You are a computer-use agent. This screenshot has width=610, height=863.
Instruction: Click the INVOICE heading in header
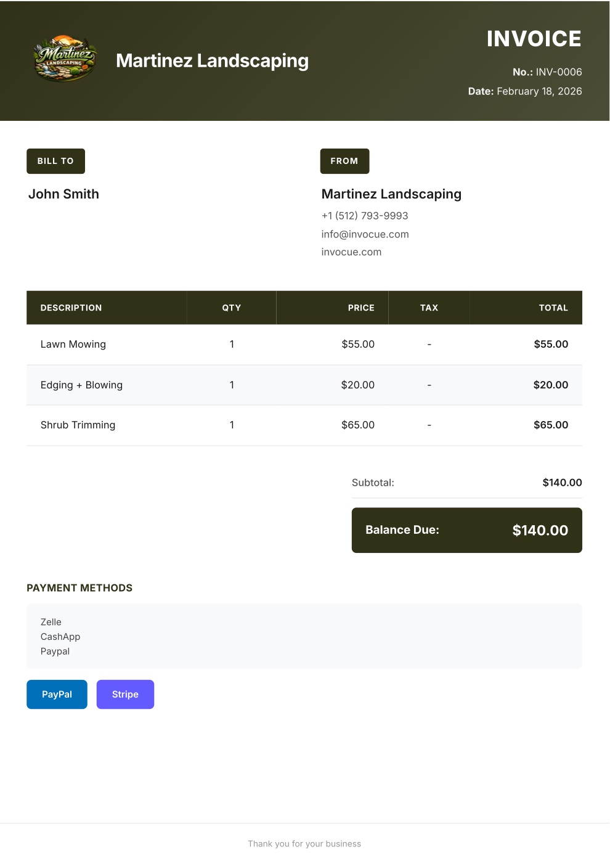pyautogui.click(x=534, y=39)
